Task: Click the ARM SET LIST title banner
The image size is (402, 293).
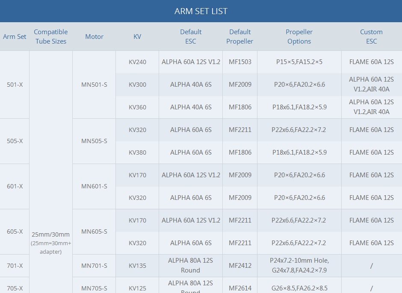Action: tap(201, 11)
